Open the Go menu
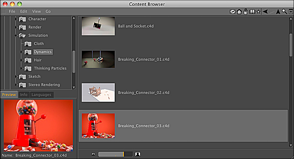The width and height of the screenshot is (294, 159). 48,11
